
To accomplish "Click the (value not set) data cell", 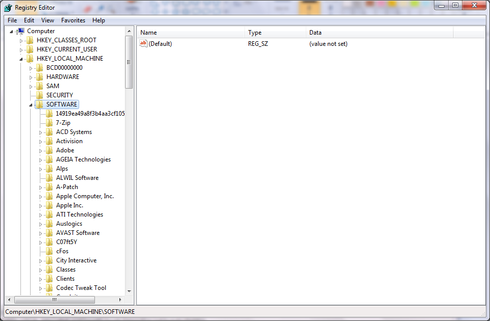I will click(328, 44).
